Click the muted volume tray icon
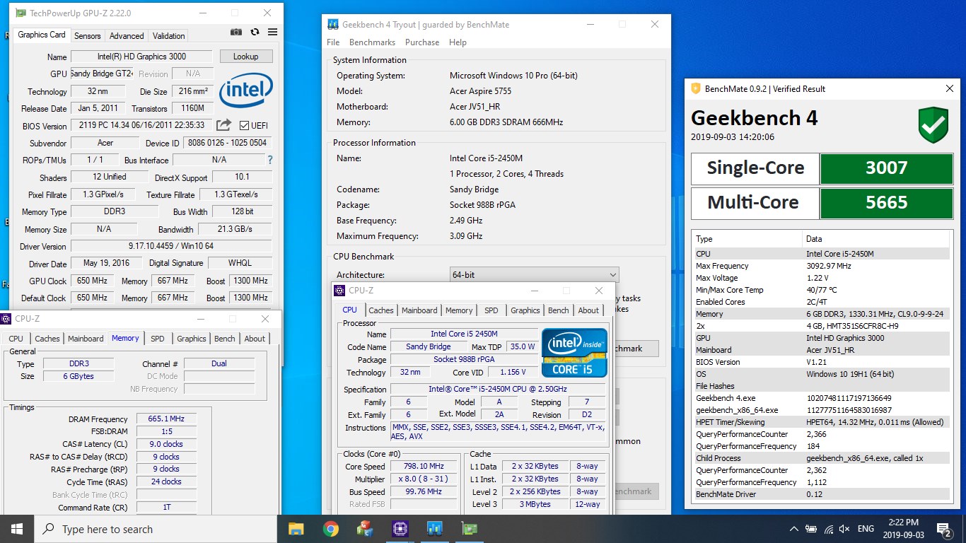The width and height of the screenshot is (966, 543). [844, 529]
